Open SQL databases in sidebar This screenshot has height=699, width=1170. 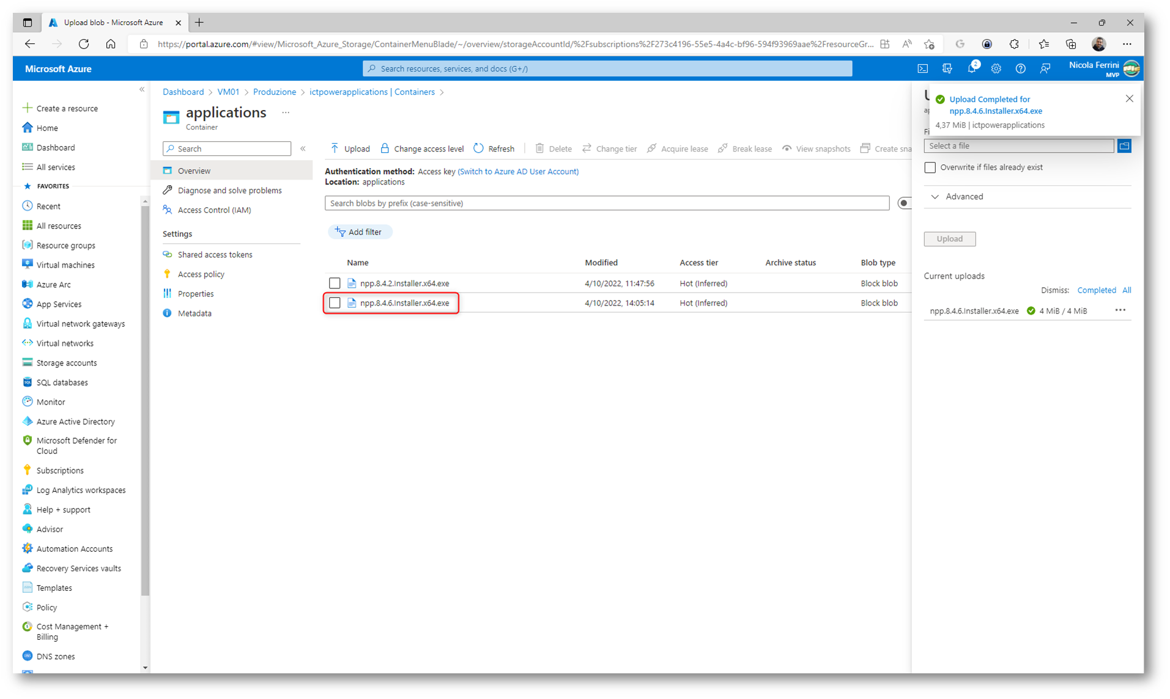click(x=55, y=382)
